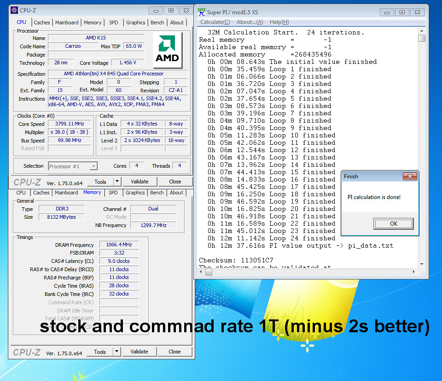442x381 pixels.
Task: Click the Code Name value Carrizo
Action: pos(73,46)
